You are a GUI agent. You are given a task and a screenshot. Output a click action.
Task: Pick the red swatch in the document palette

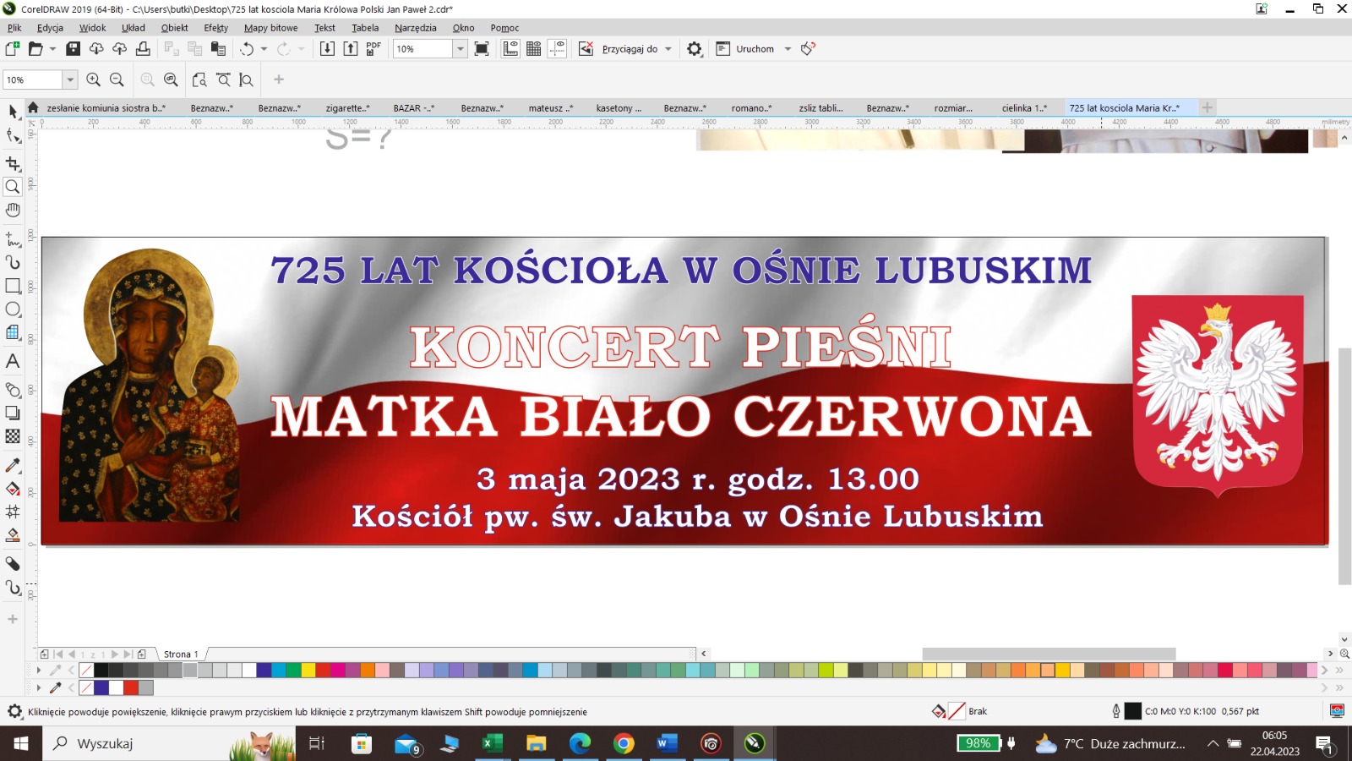(131, 687)
